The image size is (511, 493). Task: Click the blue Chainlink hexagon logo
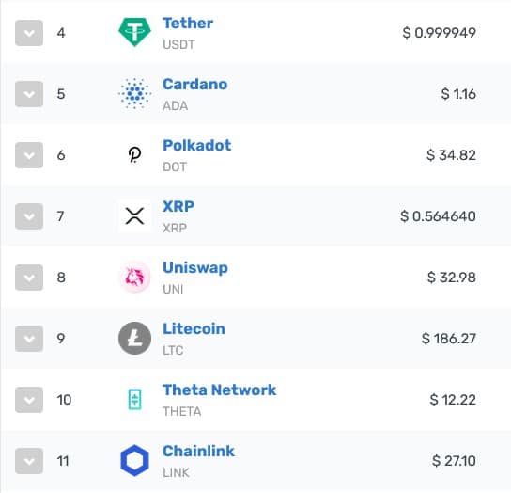click(x=134, y=460)
